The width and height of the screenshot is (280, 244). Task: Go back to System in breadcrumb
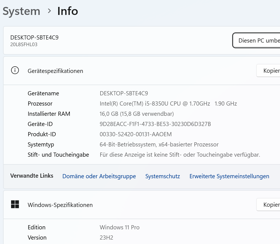[x=21, y=11]
